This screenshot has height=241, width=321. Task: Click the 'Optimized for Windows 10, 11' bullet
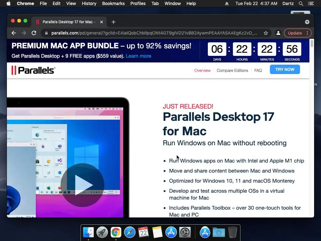[x=232, y=181]
